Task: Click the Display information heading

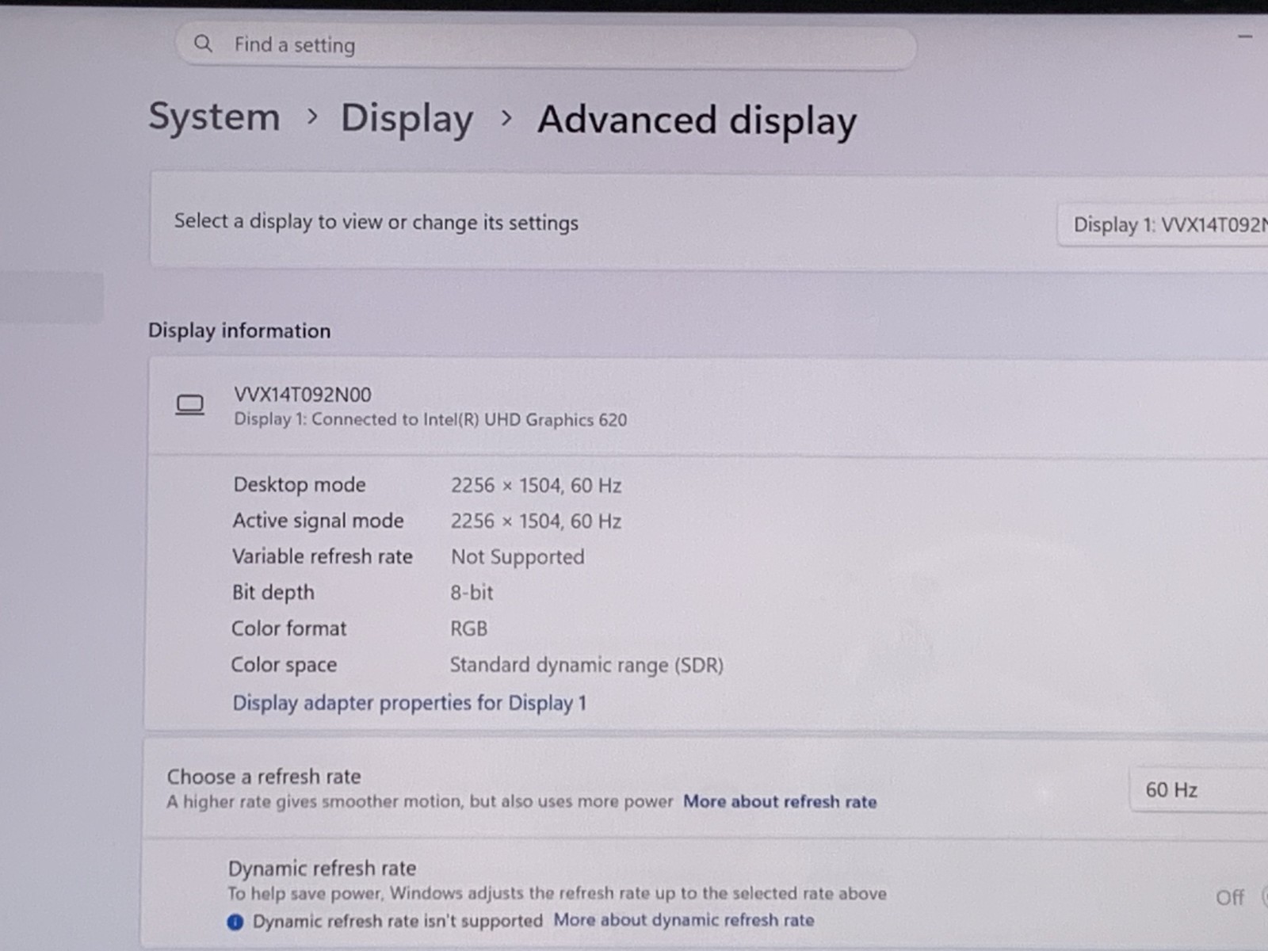Action: point(239,330)
